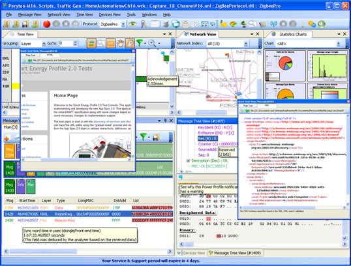
Task: Open the Protocol ZigbeePro dropdown
Action: tap(123, 24)
